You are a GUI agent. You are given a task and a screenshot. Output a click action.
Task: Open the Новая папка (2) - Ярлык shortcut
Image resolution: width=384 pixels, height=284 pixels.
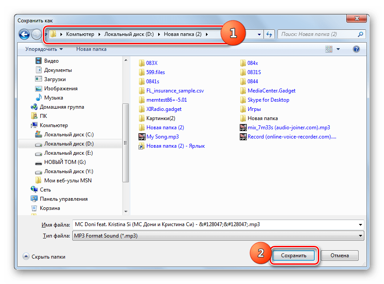click(175, 146)
